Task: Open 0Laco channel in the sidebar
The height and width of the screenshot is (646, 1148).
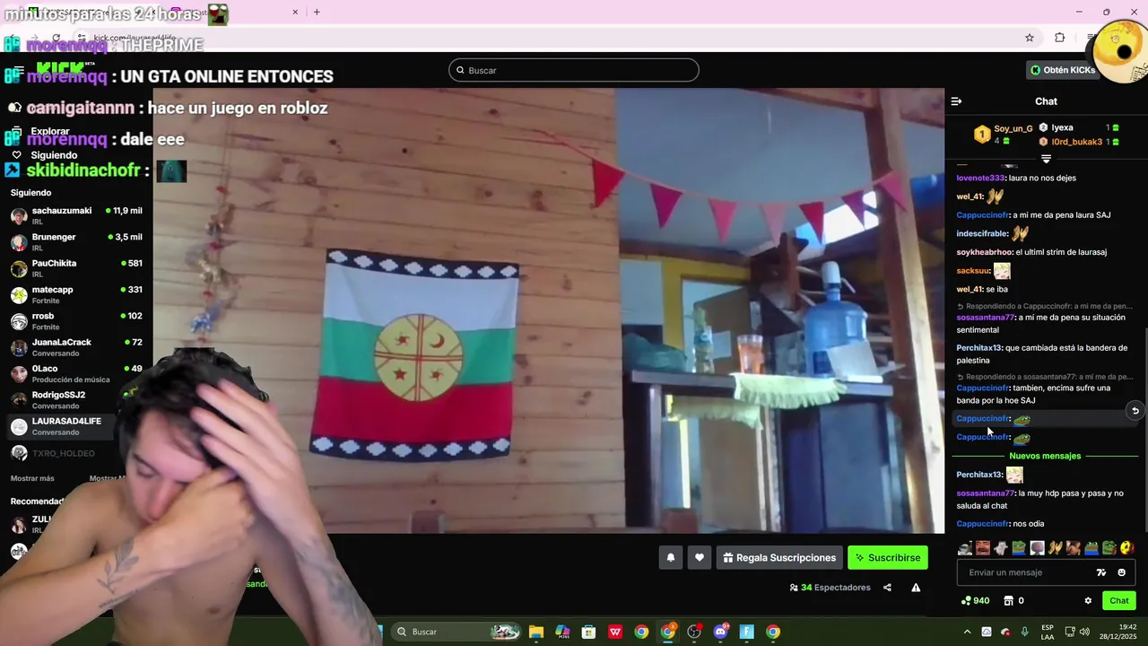Action: coord(76,373)
